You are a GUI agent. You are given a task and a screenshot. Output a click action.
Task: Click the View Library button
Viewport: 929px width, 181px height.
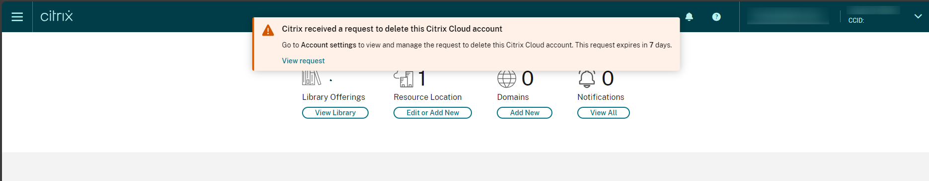pos(335,113)
